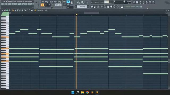
Task: Open the Windows Start menu on the taskbar
Action: pos(73,92)
